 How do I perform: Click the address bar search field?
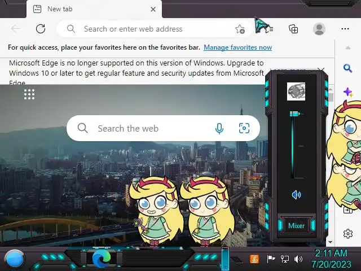[x=155, y=29]
